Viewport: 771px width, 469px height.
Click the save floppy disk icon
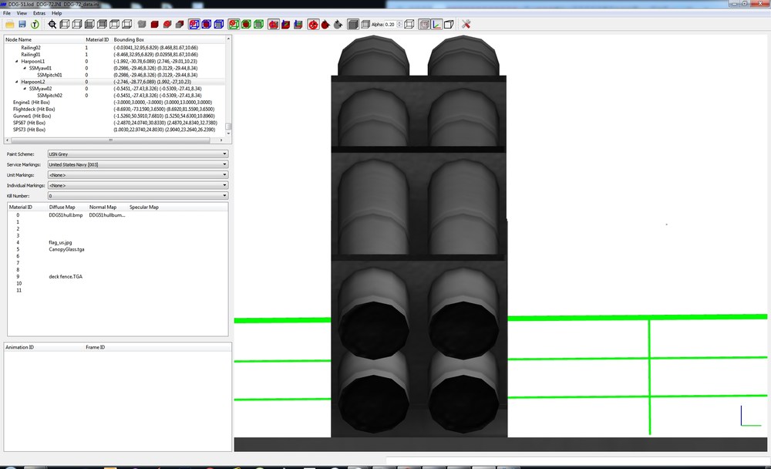(x=22, y=24)
